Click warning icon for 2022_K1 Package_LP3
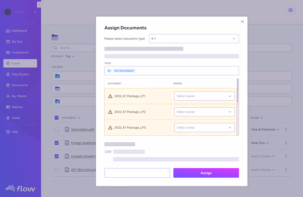The height and width of the screenshot is (197, 303). pyautogui.click(x=110, y=128)
